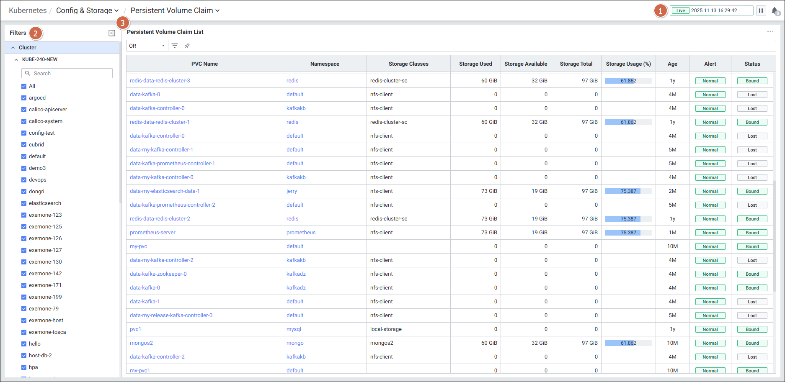Open the OR condition dropdown
The height and width of the screenshot is (382, 785).
[x=147, y=46]
